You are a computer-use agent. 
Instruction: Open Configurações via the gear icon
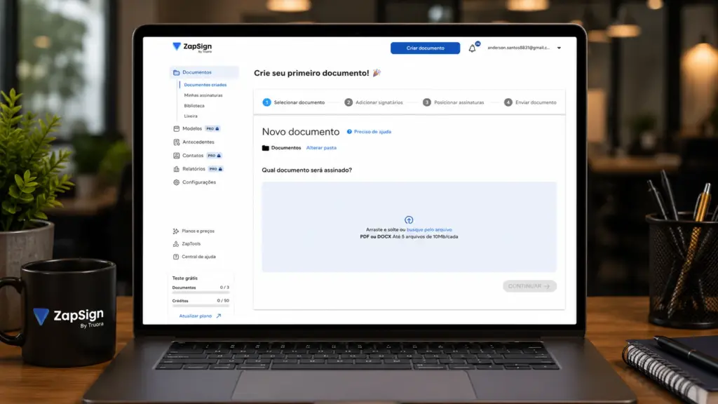[176, 182]
